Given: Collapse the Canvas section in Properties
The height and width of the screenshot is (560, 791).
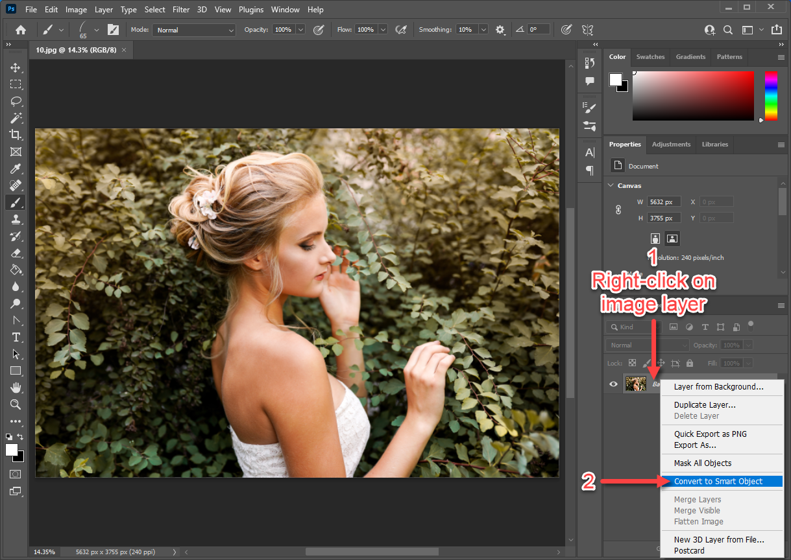Looking at the screenshot, I should pyautogui.click(x=610, y=185).
